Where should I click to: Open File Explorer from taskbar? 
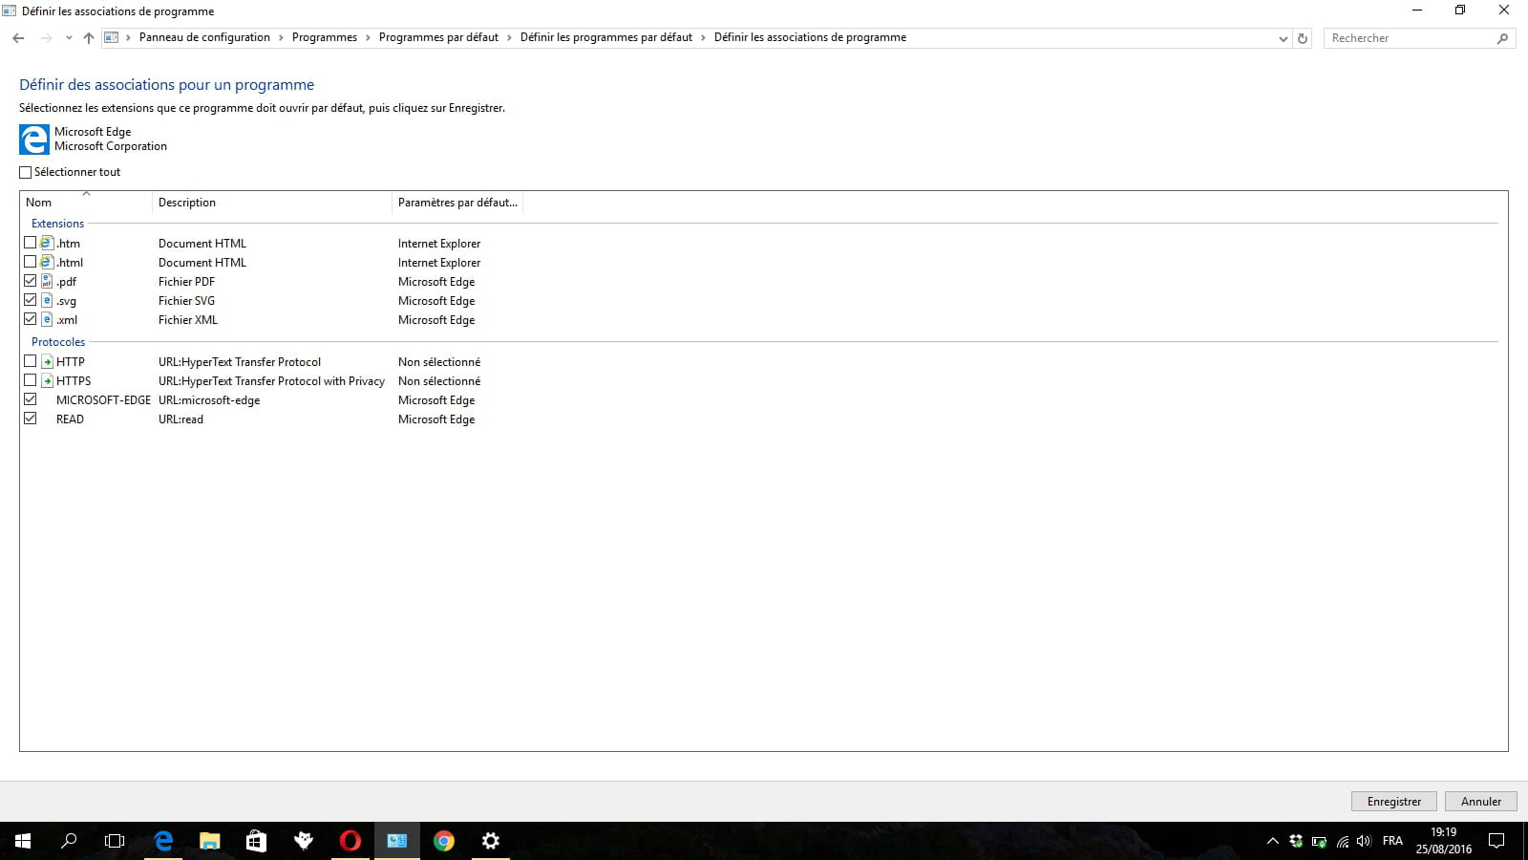point(209,841)
